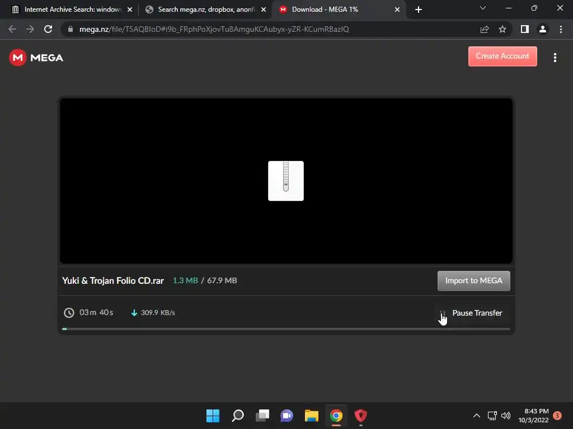The width and height of the screenshot is (573, 429).
Task: Open Windows taskbar search
Action: [x=237, y=416]
